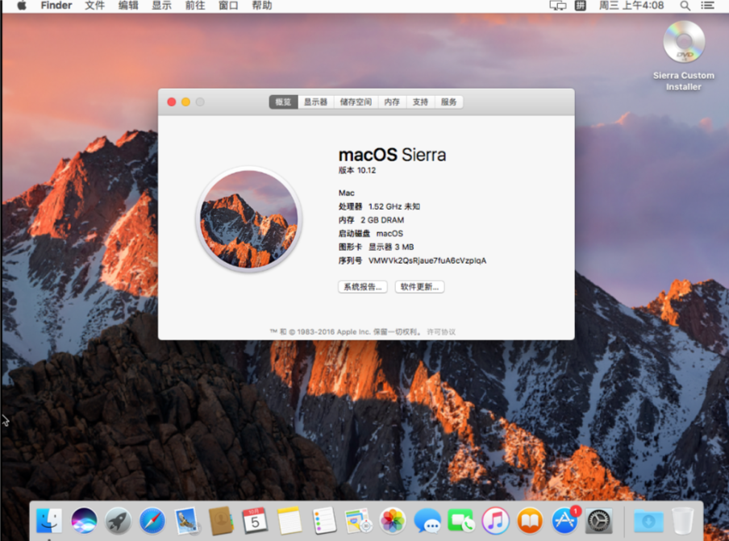The width and height of the screenshot is (729, 541).
Task: Open Mail stamp icon in Dock
Action: click(x=187, y=521)
